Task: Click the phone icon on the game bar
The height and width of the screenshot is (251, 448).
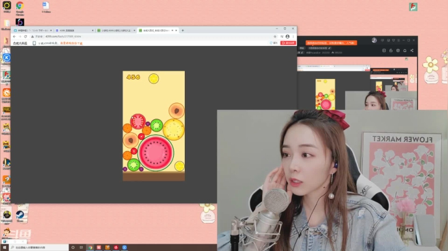Action: coord(34,43)
